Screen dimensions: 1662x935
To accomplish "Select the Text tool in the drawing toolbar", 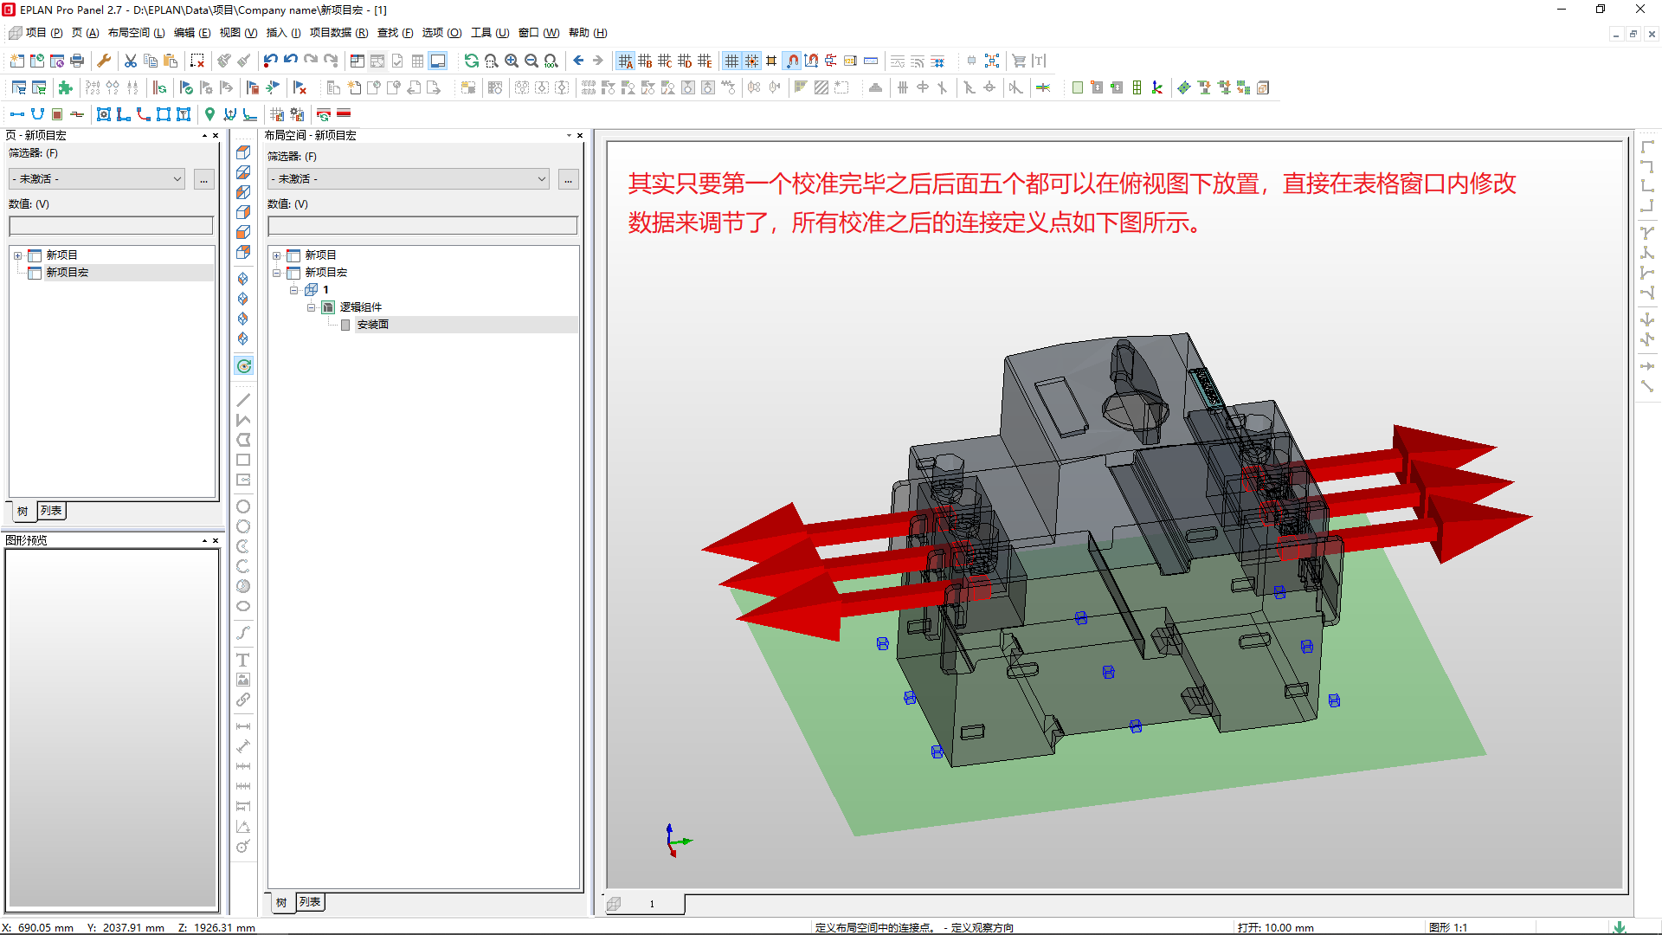I will click(243, 660).
